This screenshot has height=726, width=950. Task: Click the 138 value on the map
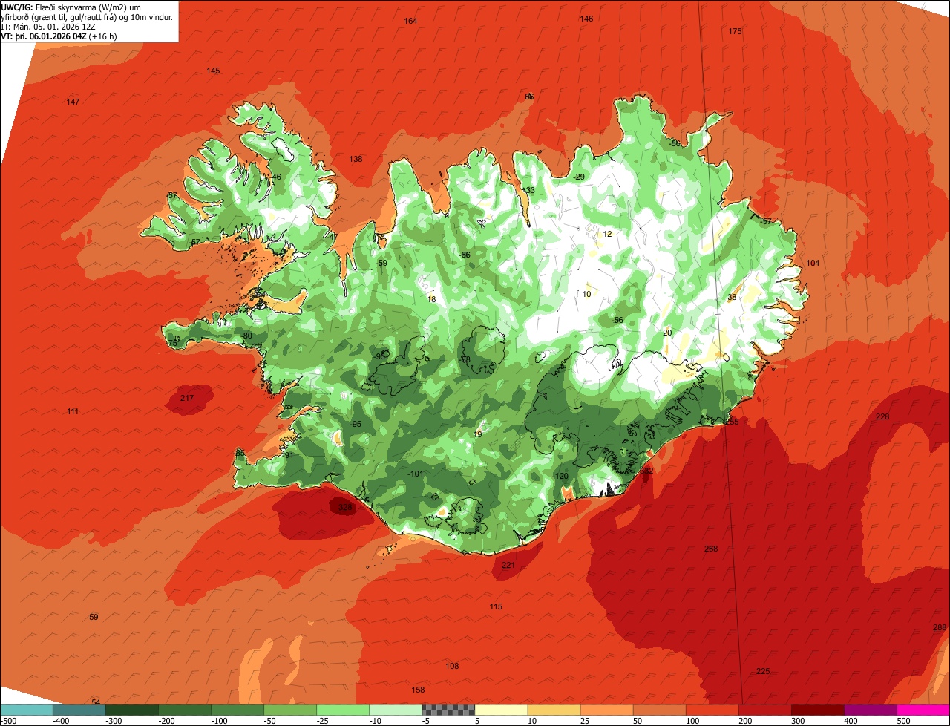(x=356, y=160)
